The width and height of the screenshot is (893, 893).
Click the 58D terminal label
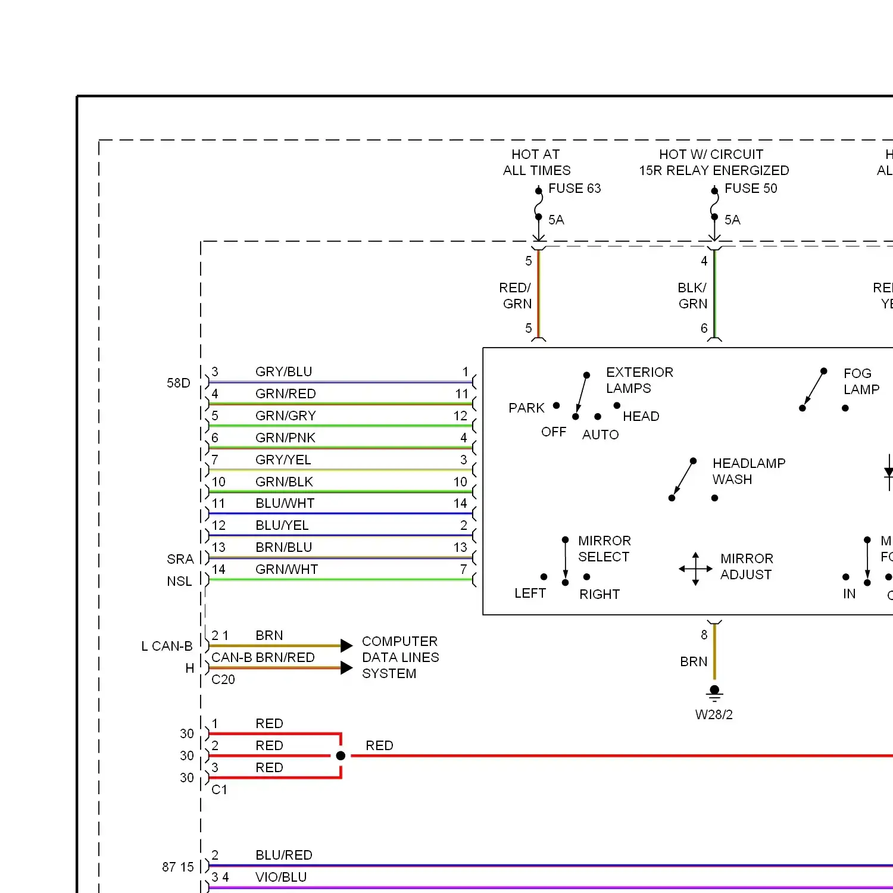pos(179,383)
